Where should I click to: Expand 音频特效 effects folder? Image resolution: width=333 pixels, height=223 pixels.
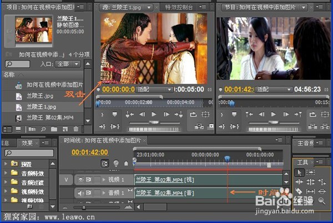[x=6, y=173]
